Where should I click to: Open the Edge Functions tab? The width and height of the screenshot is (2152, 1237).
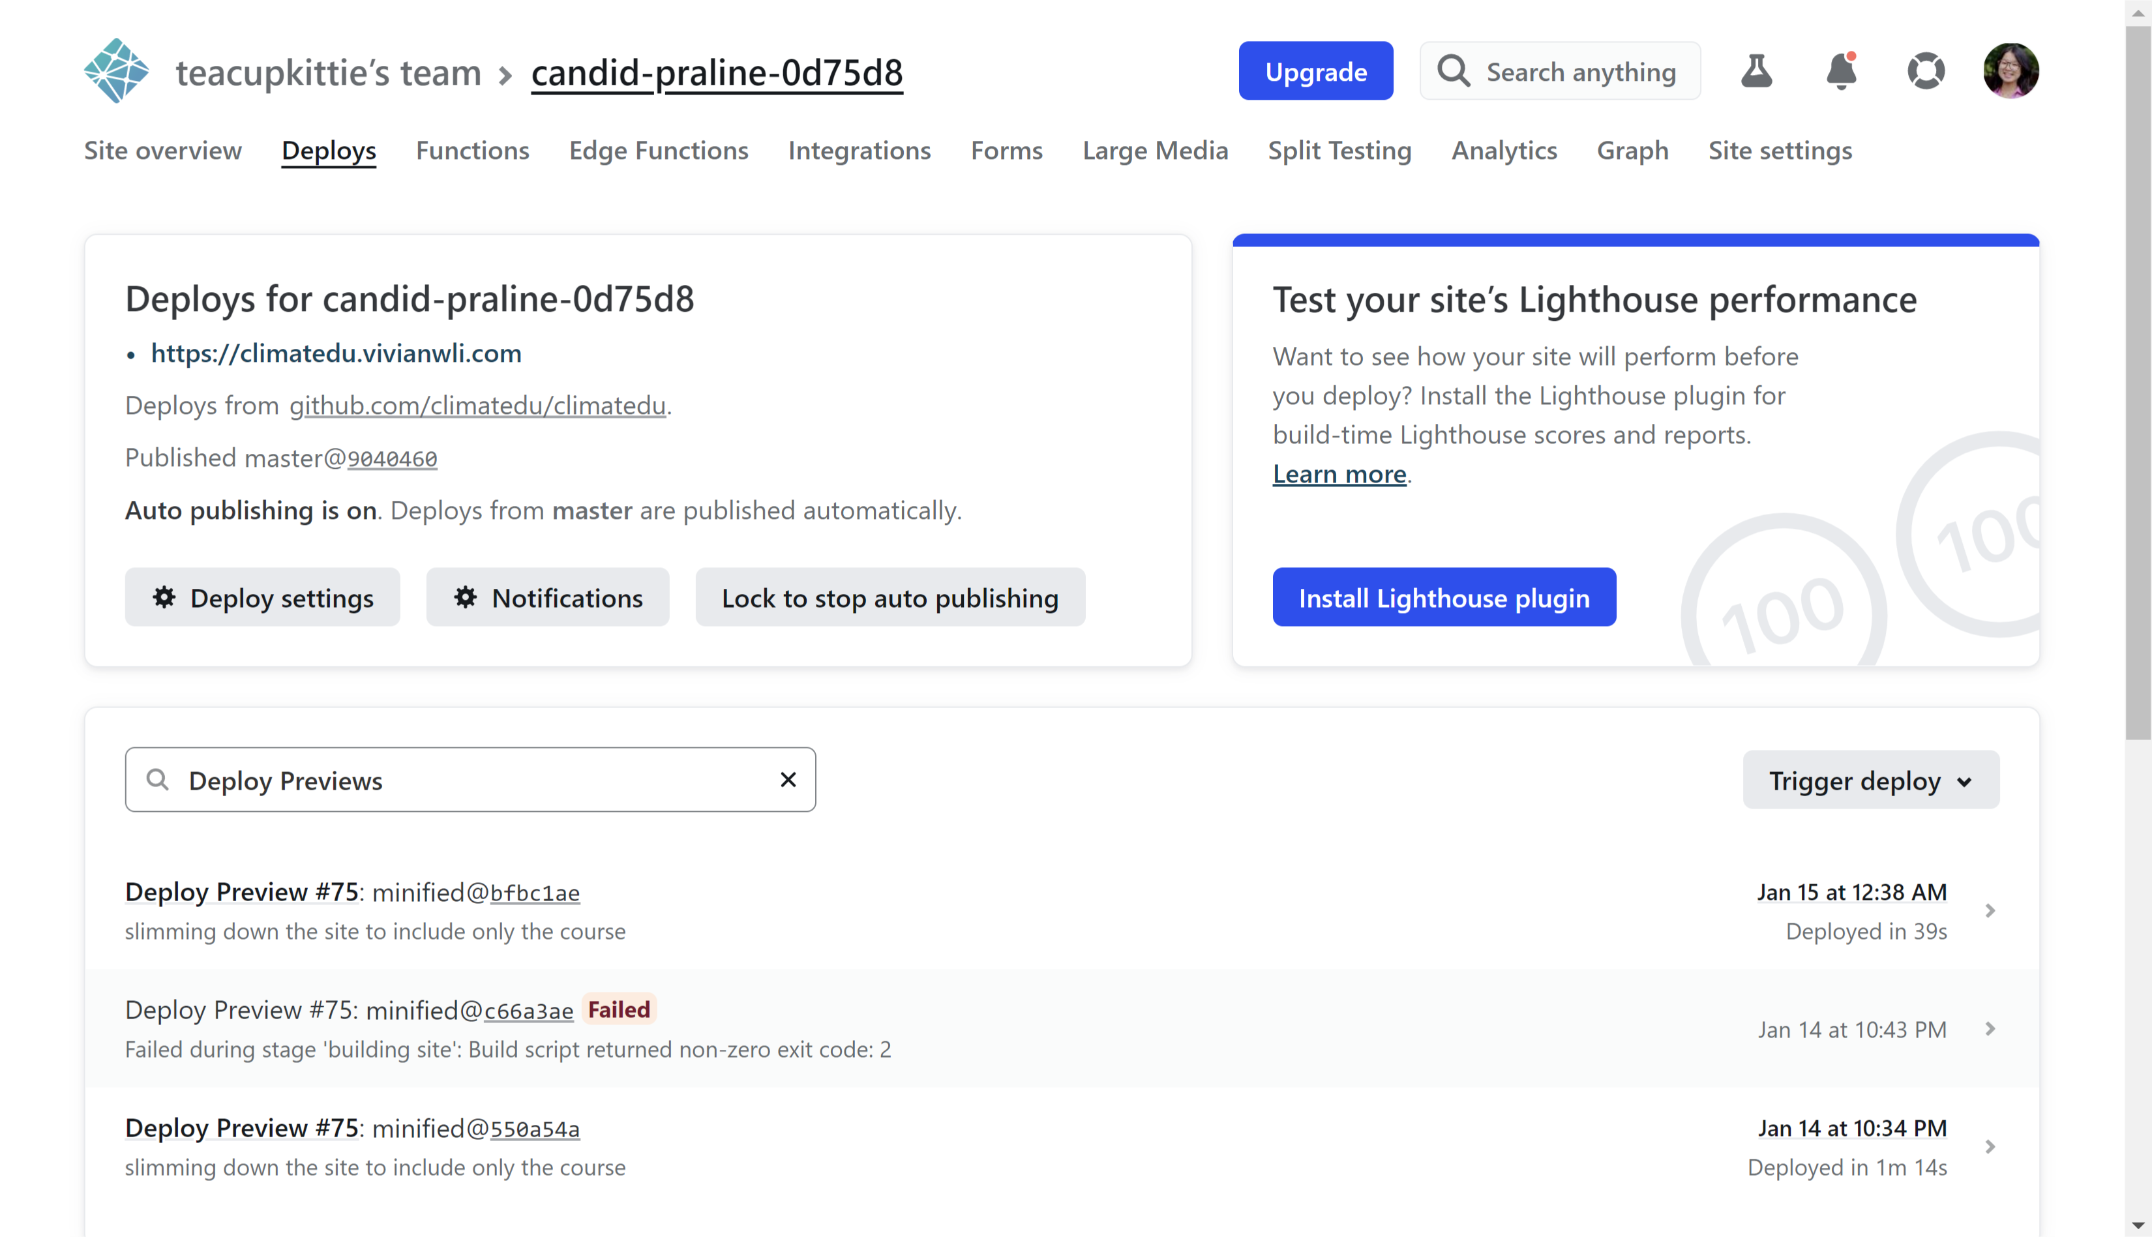click(659, 151)
